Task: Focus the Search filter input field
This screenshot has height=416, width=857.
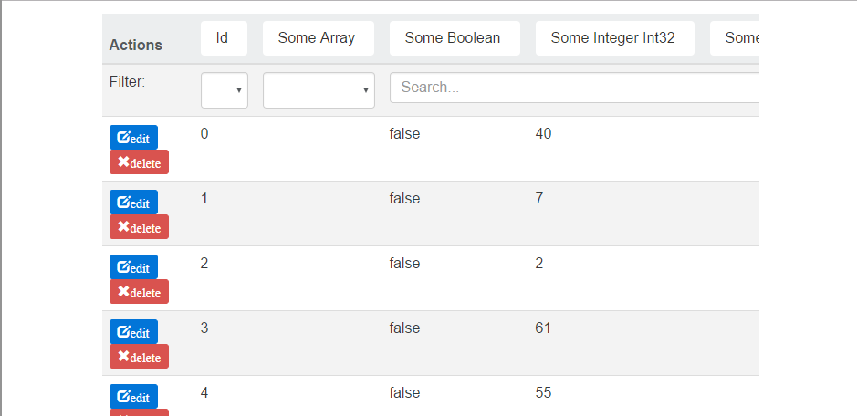Action: point(574,88)
